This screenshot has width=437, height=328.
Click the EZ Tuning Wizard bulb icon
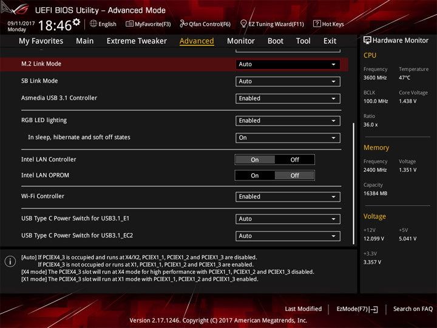[x=243, y=24]
